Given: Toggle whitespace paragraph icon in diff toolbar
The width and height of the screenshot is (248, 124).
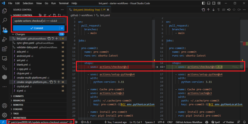Looking at the screenshot, I should [x=219, y=10].
